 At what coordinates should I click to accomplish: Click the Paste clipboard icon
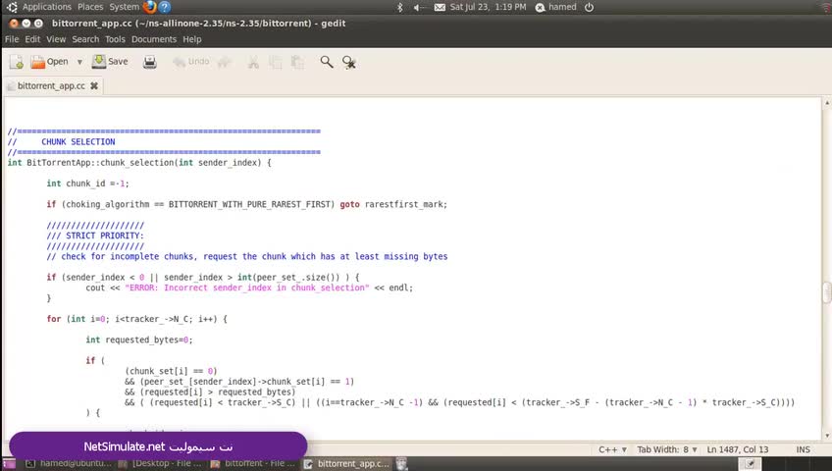pyautogui.click(x=297, y=62)
